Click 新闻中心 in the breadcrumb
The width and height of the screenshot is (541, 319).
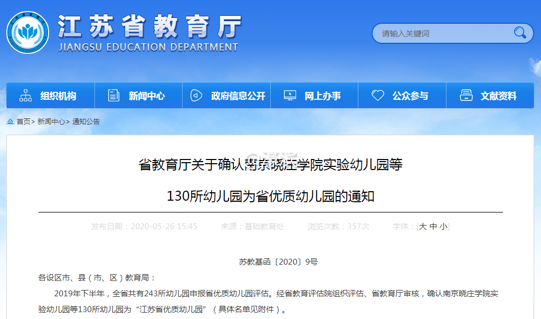pos(51,121)
